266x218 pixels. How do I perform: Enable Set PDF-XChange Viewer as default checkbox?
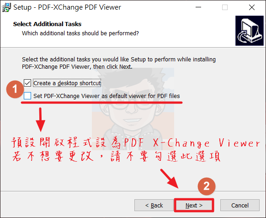pyautogui.click(x=27, y=96)
